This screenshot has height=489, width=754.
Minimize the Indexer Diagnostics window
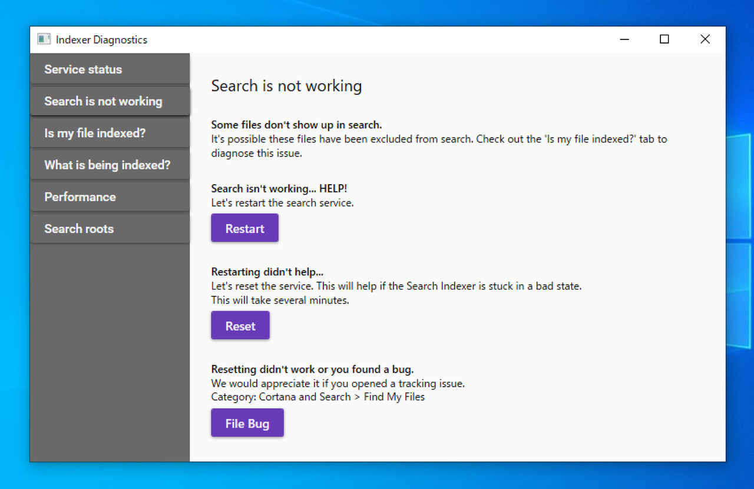(x=624, y=39)
